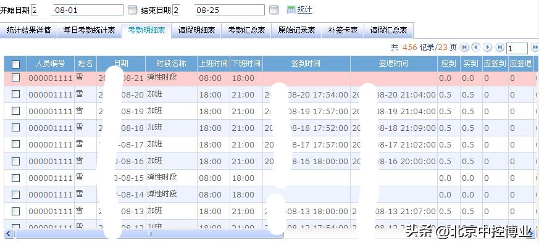Open the 每日考勤统计表 tab
Screen dimensions: 539x245
coord(89,30)
